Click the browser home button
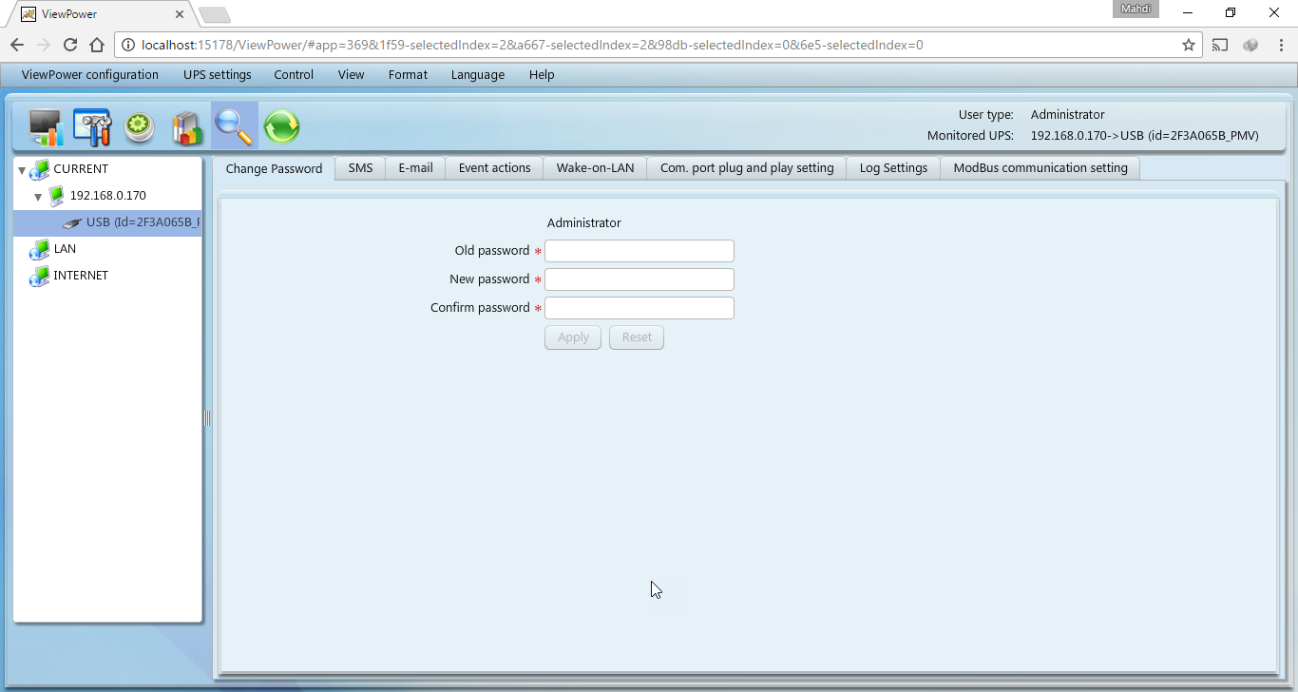The height and width of the screenshot is (692, 1298). 96,45
